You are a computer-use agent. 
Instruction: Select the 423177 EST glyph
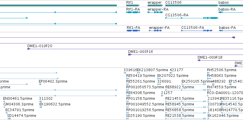(171, 73)
